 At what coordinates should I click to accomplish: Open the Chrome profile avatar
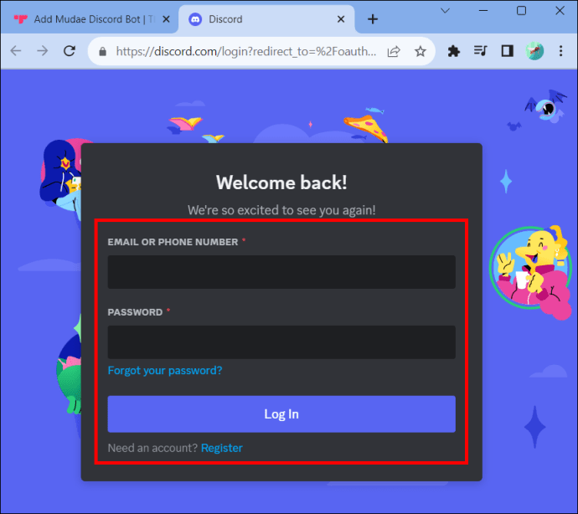(x=534, y=51)
